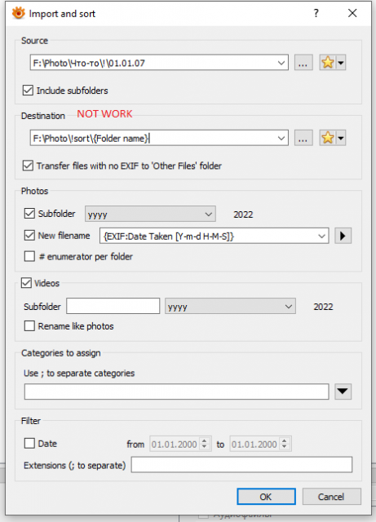Viewport: 376px width, 522px height.
Task: Open categories list black triangle button
Action: pos(343,391)
